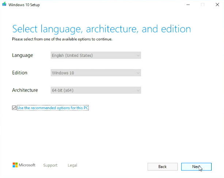Click the greyed-out maximize button
The width and height of the screenshot is (224, 178).
click(202, 5)
